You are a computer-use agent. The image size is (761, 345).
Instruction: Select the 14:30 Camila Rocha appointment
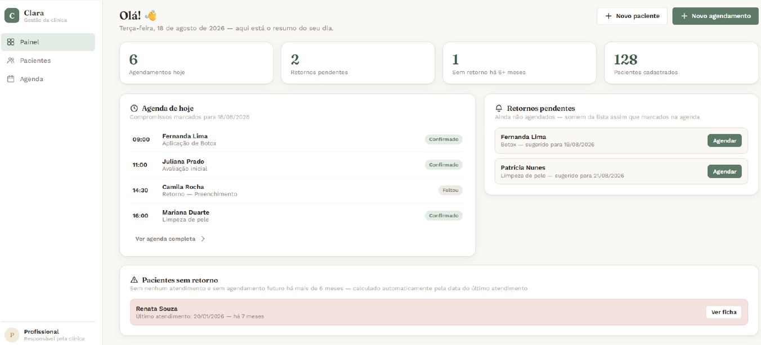click(x=297, y=190)
